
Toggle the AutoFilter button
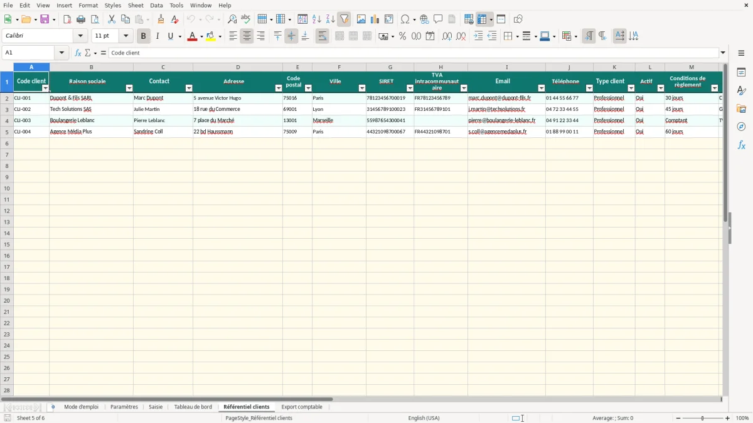pos(344,19)
